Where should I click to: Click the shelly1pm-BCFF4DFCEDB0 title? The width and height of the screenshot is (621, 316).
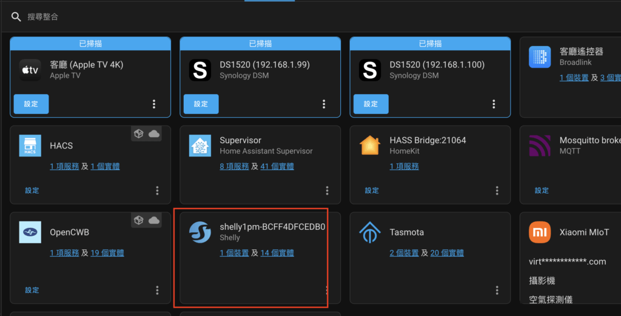272,227
